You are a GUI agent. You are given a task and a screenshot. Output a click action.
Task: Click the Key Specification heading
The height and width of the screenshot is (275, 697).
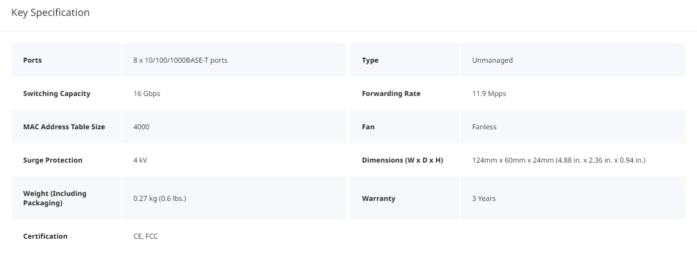50,13
